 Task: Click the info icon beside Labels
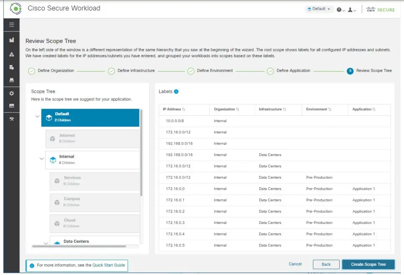pos(176,92)
